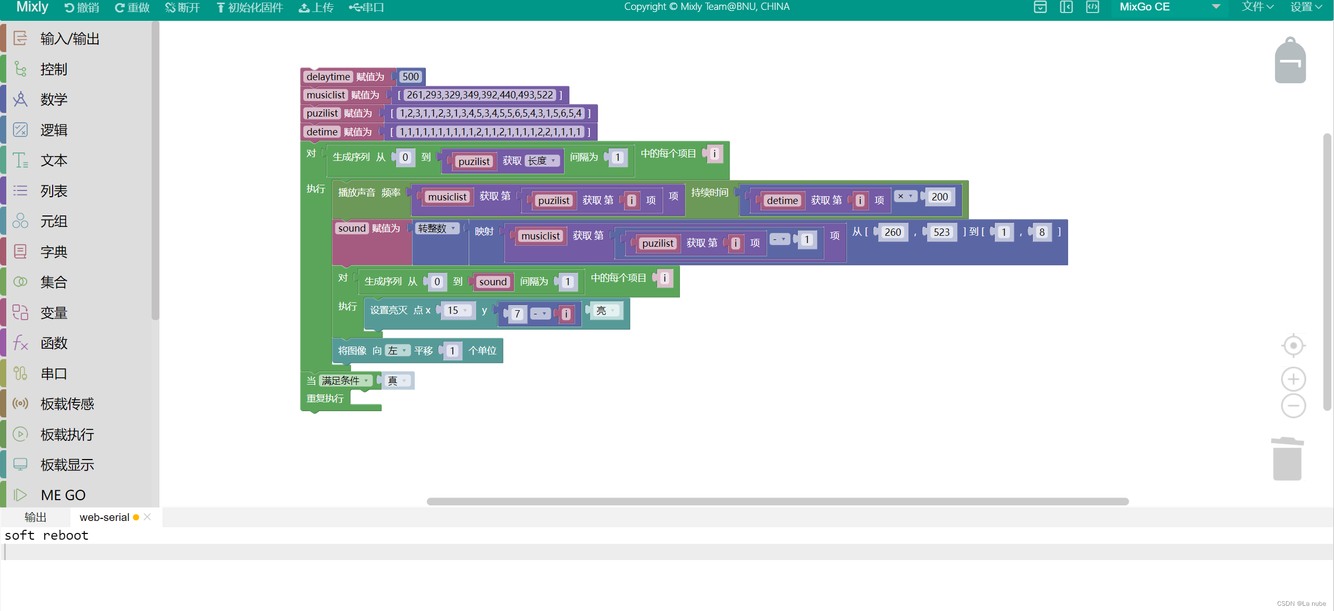This screenshot has height=611, width=1334.
Task: Open the 设置 menu
Action: click(x=1306, y=7)
